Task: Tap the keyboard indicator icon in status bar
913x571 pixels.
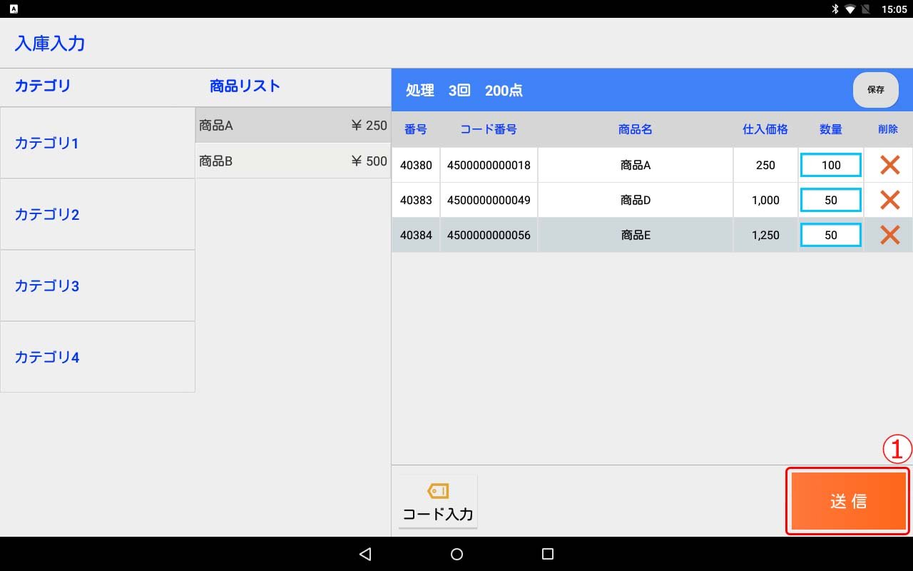Action: coord(14,9)
